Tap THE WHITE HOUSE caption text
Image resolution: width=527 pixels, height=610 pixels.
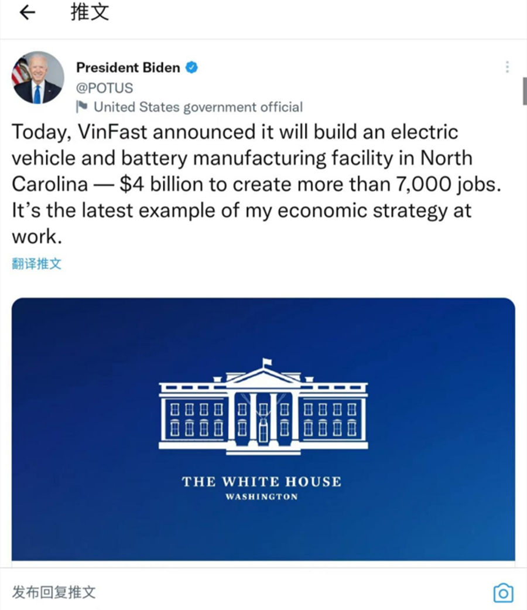(262, 482)
